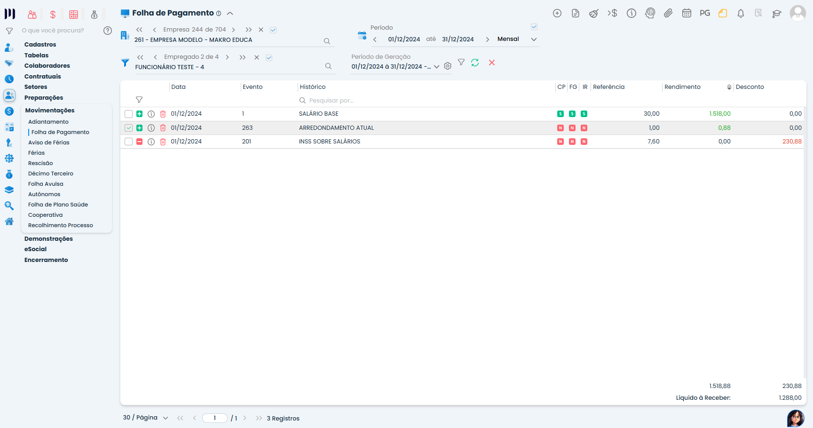Select Décimo Terceiro menu item
The width and height of the screenshot is (813, 428).
[51, 174]
